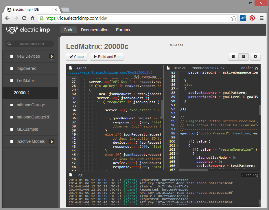Click the online status text
This screenshot has width=269, height=210.
(x=247, y=68)
